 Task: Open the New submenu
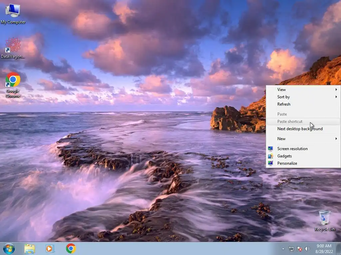click(x=303, y=139)
